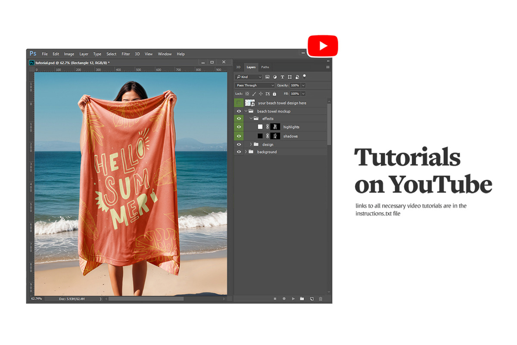Click the folder icon of background group
Image resolution: width=517 pixels, height=345 pixels.
(251, 152)
